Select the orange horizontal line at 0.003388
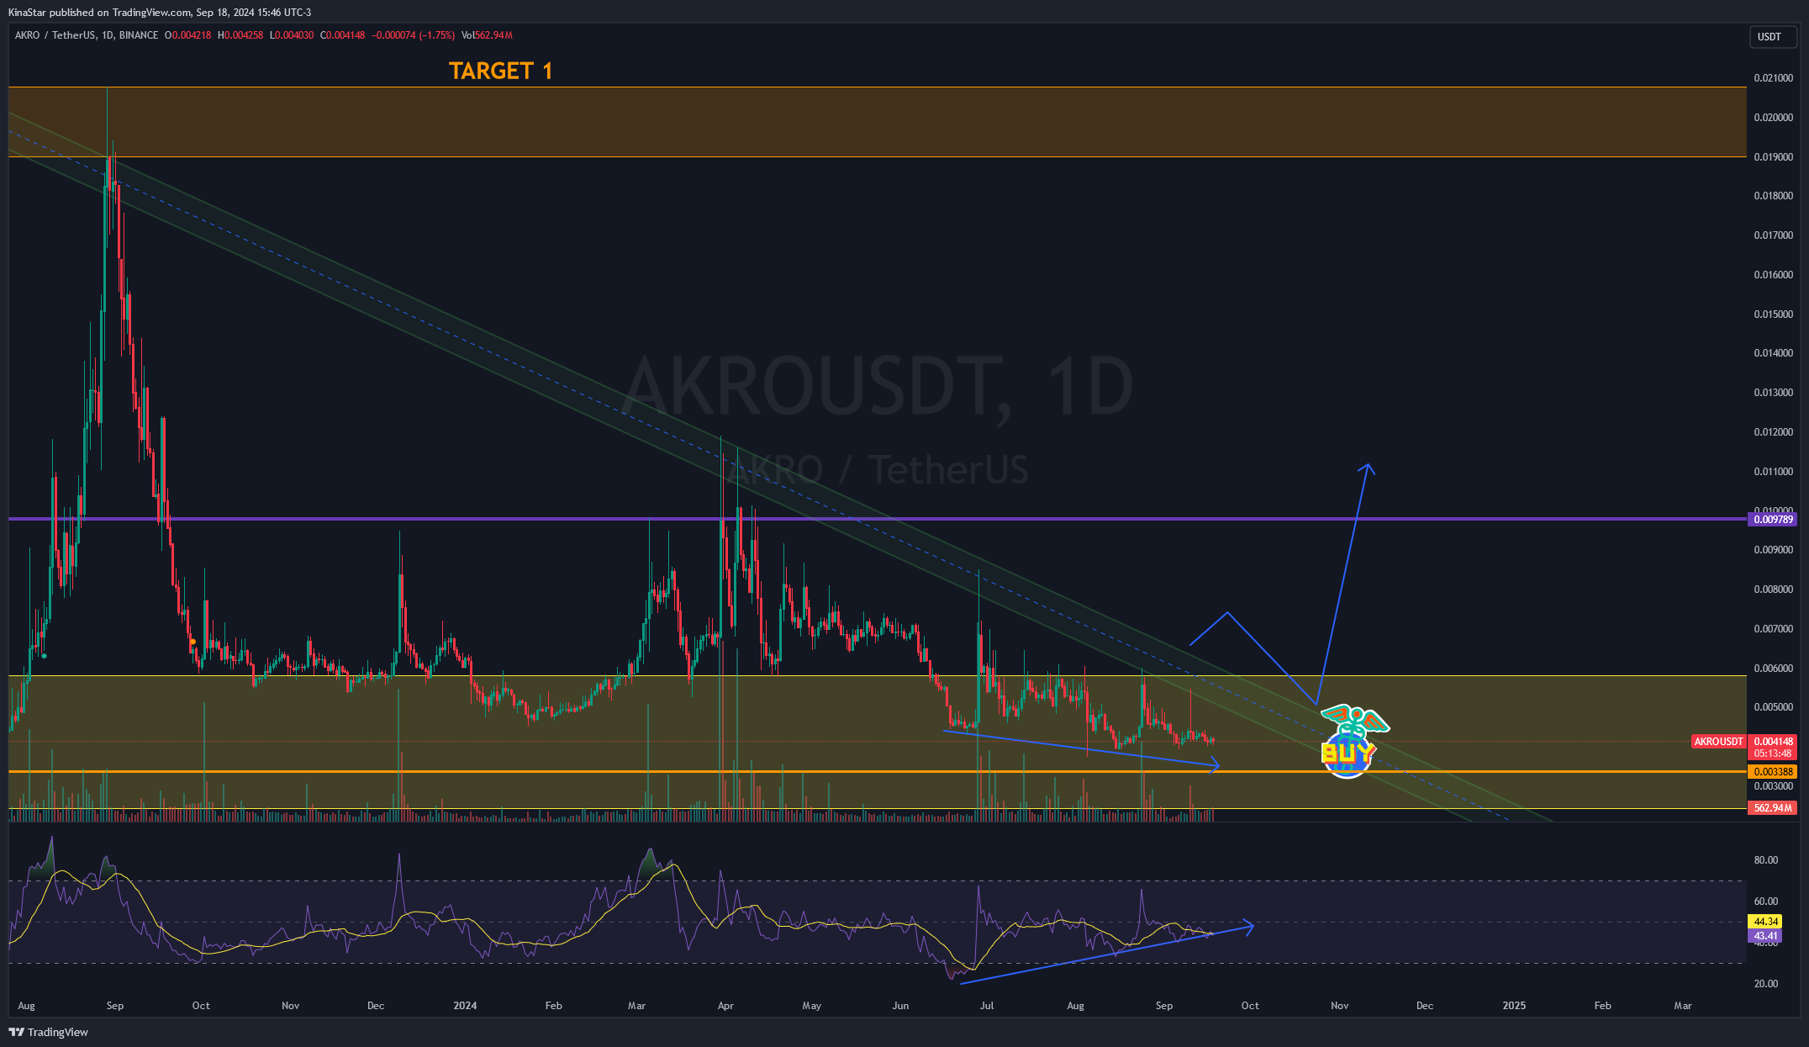The width and height of the screenshot is (1809, 1047). (878, 771)
